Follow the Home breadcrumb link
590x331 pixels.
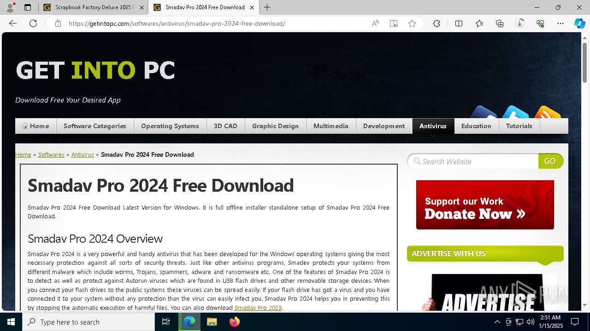click(x=23, y=154)
